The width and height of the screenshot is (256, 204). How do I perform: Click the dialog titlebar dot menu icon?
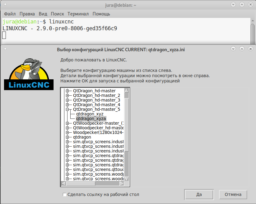click(x=5, y=49)
